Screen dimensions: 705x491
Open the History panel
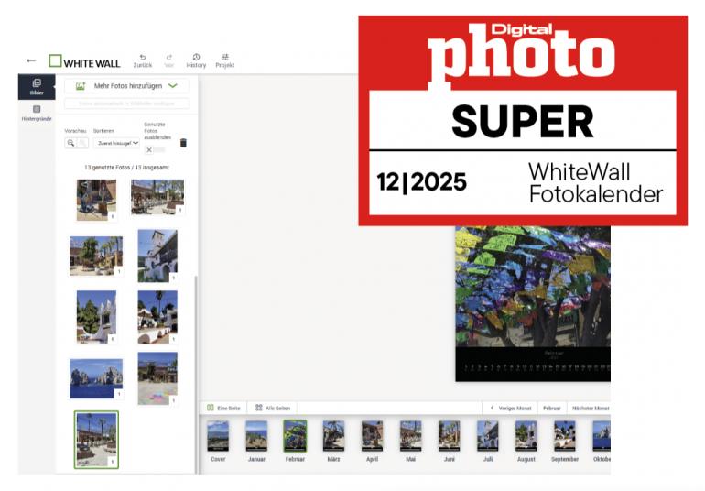pos(196,60)
